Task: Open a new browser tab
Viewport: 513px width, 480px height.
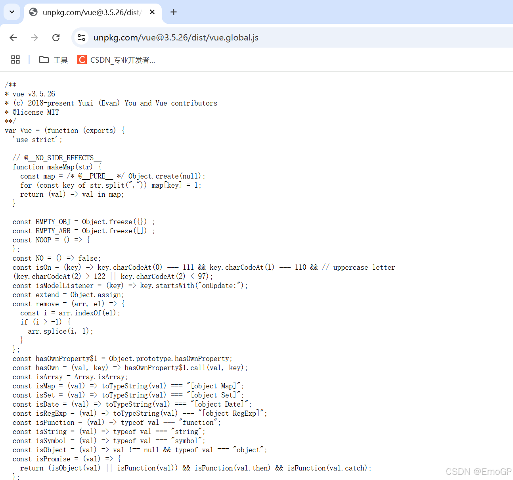Action: coord(173,12)
